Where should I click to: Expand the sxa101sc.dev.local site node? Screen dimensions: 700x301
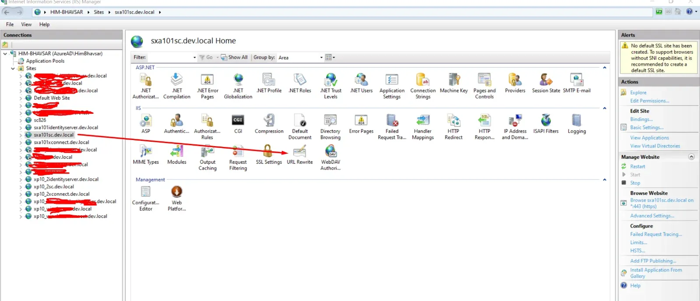click(x=21, y=135)
